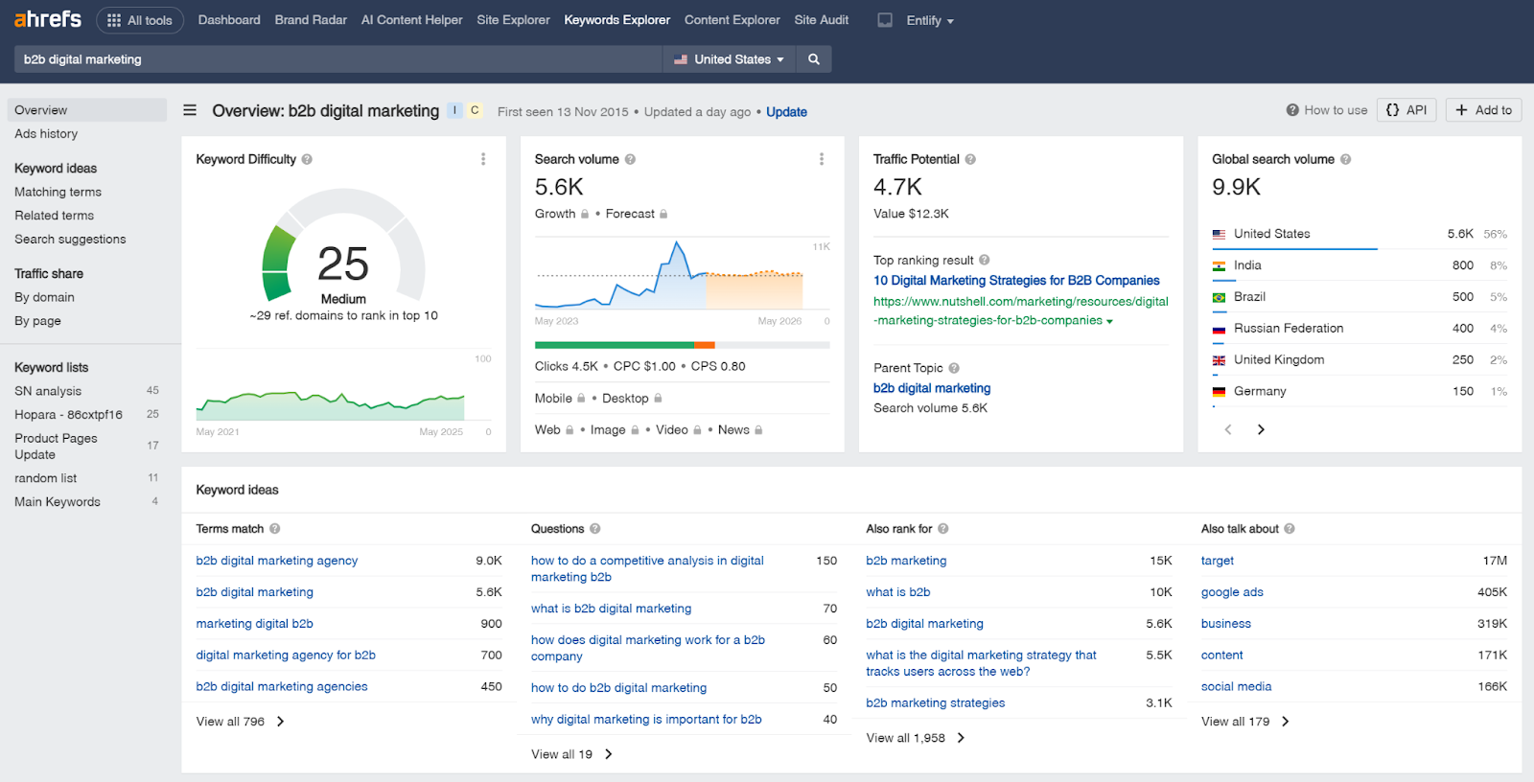Switch to Site Explorer tab
The image size is (1534, 782).
point(513,20)
